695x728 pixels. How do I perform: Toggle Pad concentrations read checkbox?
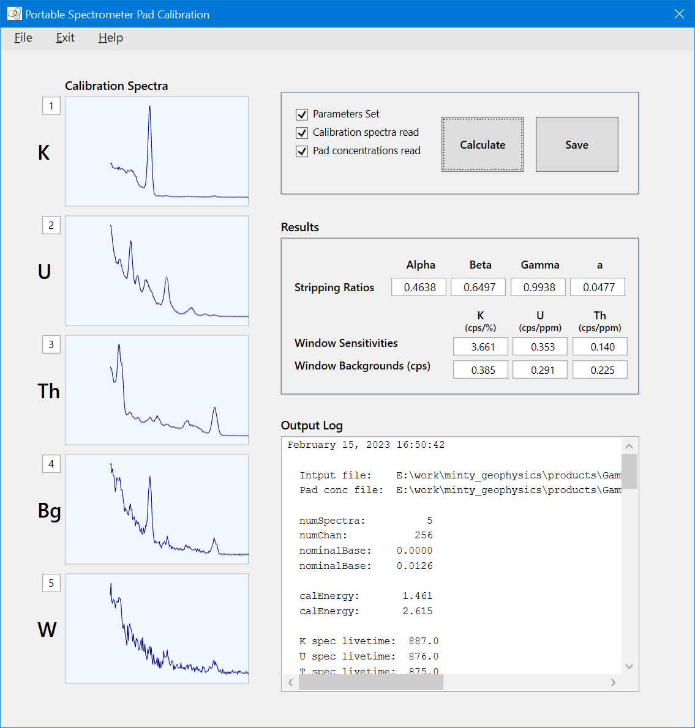pos(302,151)
